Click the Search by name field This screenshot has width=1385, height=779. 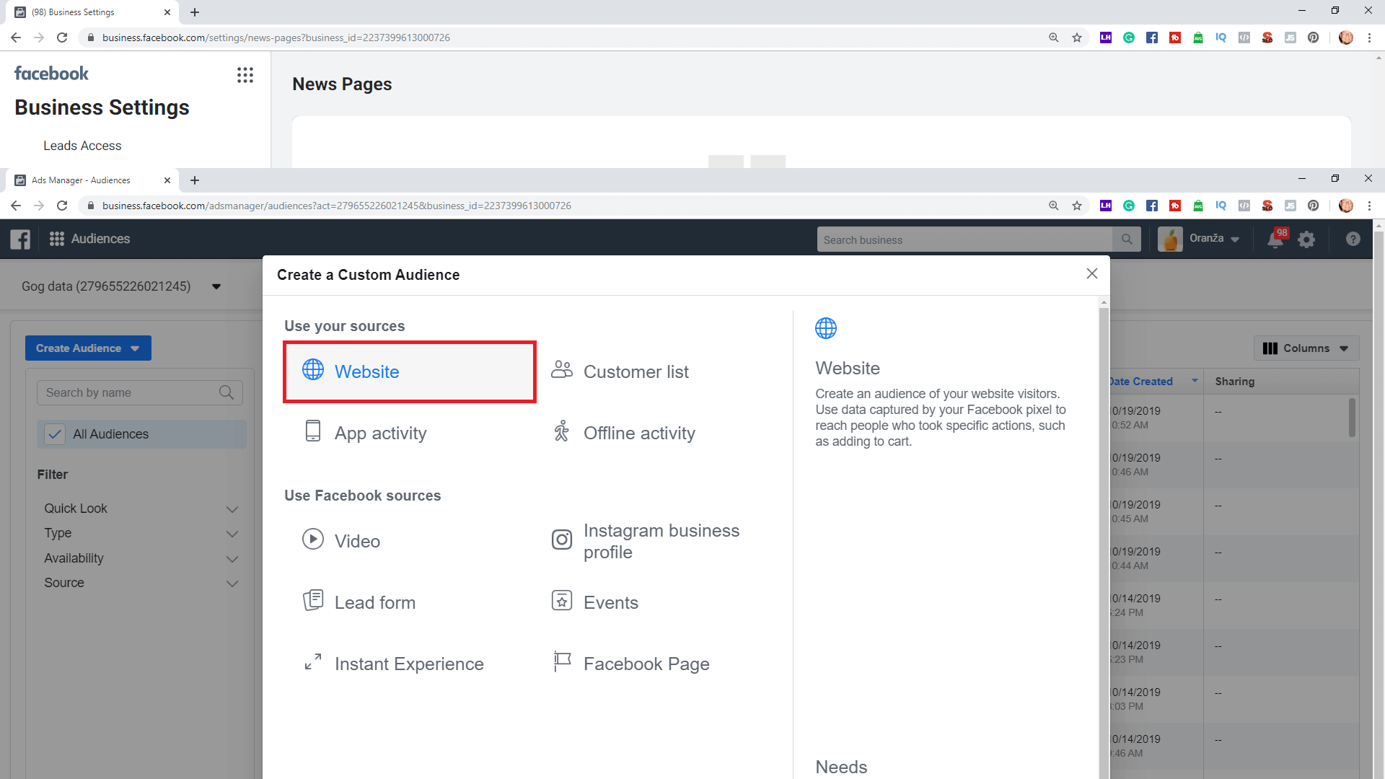click(130, 392)
